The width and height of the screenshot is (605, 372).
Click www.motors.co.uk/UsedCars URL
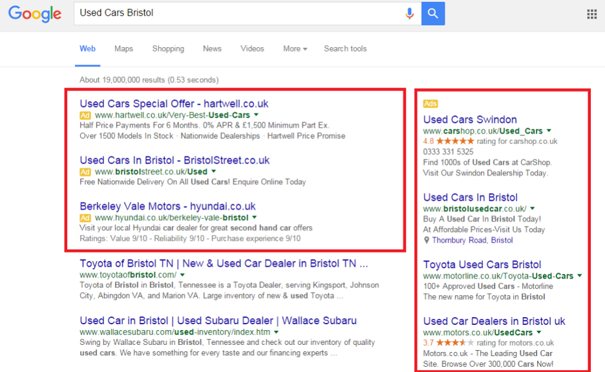click(478, 333)
